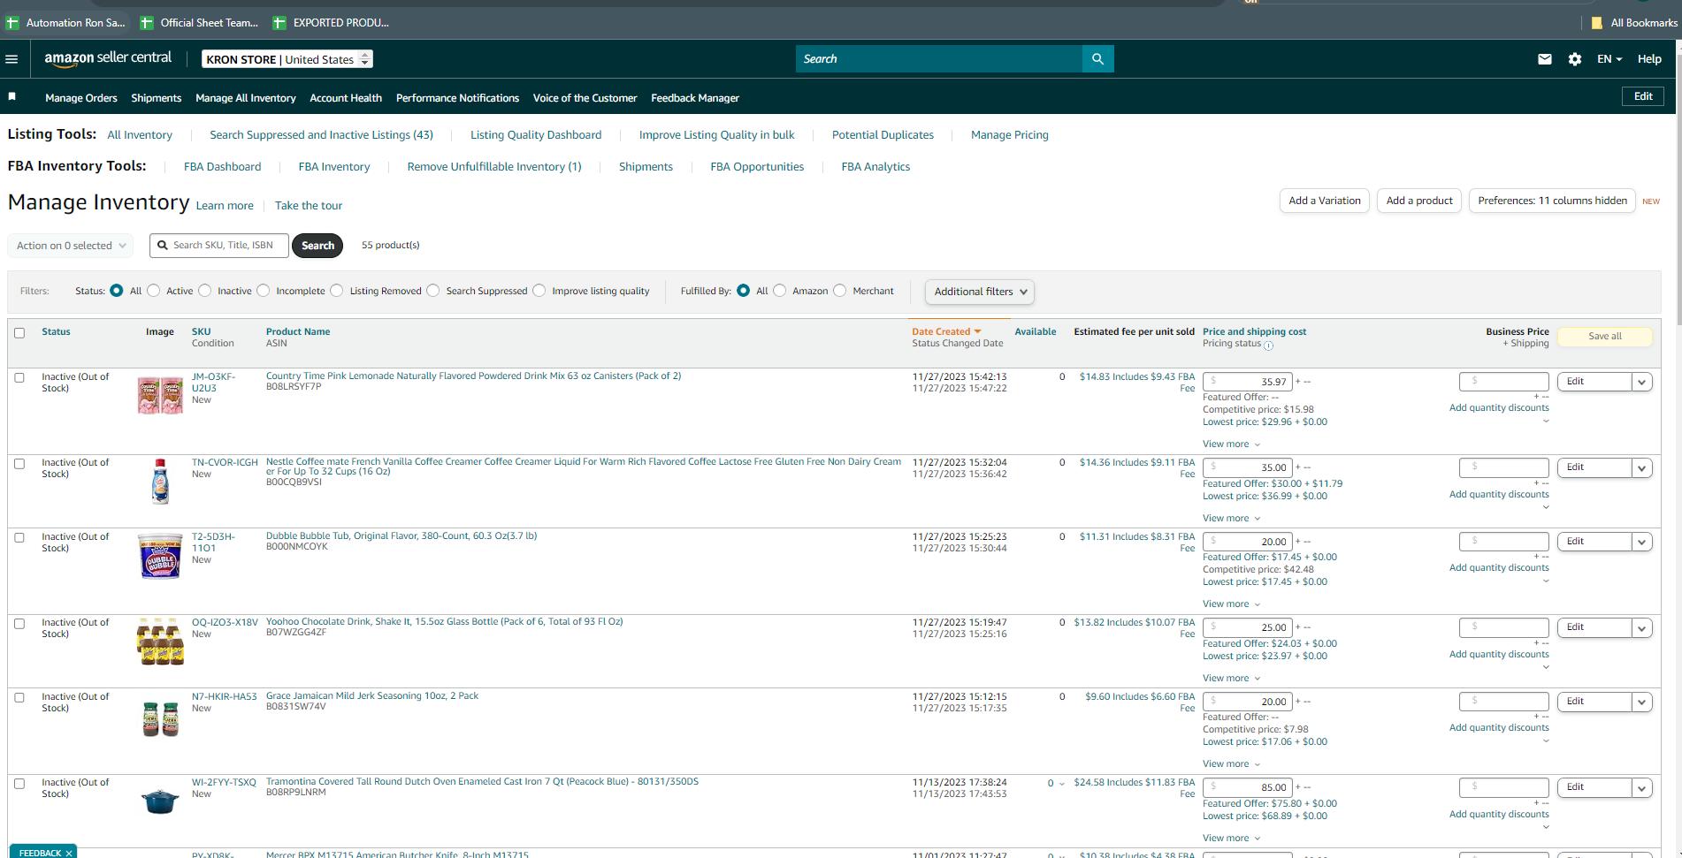Open Remove Unfulfillable Inventory link

(x=494, y=167)
